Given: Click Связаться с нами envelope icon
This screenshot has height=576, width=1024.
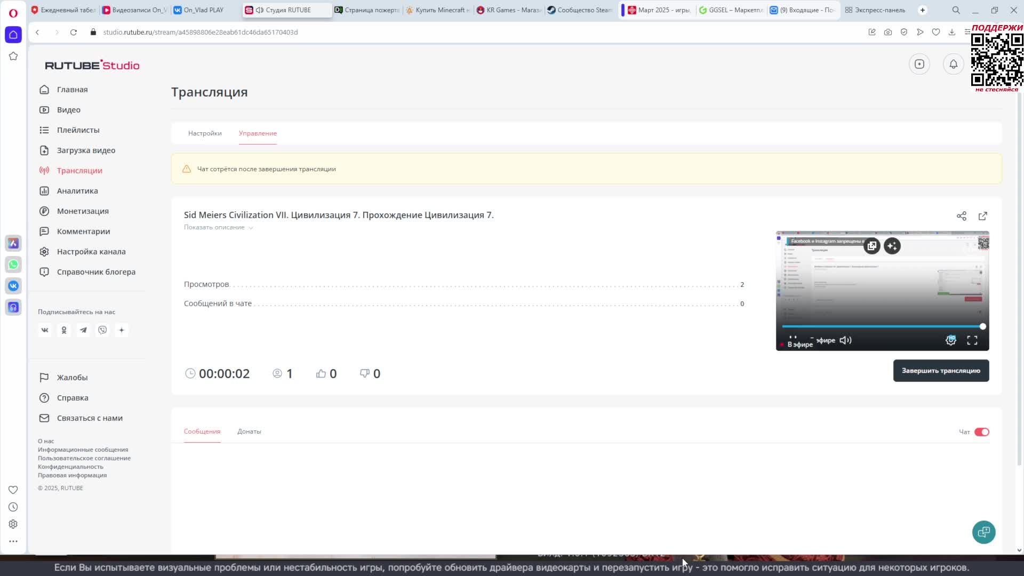Looking at the screenshot, I should [x=44, y=418].
